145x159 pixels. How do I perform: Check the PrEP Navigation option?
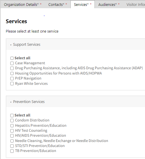pyautogui.click(x=12, y=79)
